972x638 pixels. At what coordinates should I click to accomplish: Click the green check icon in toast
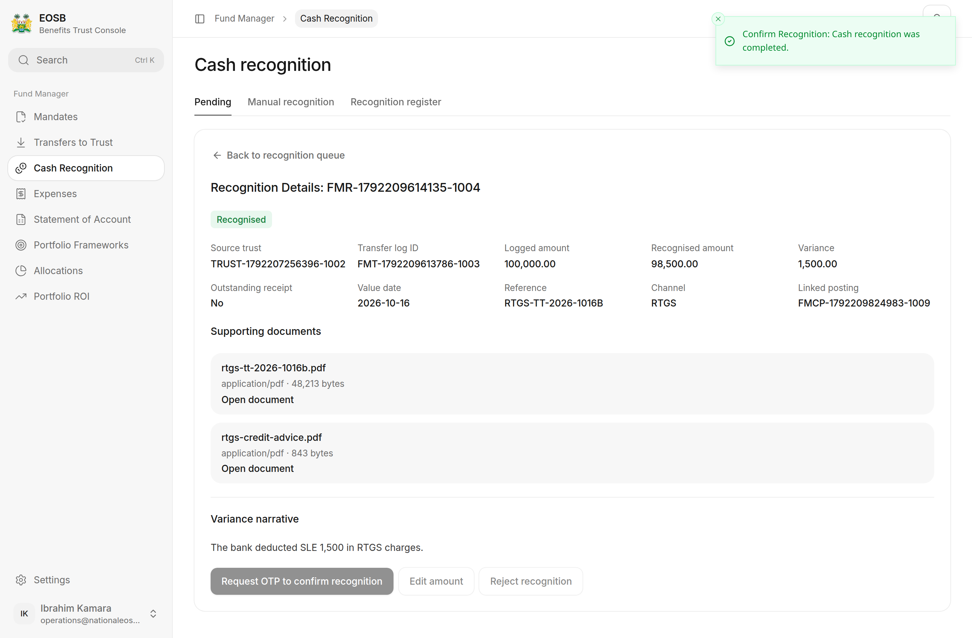pos(729,41)
